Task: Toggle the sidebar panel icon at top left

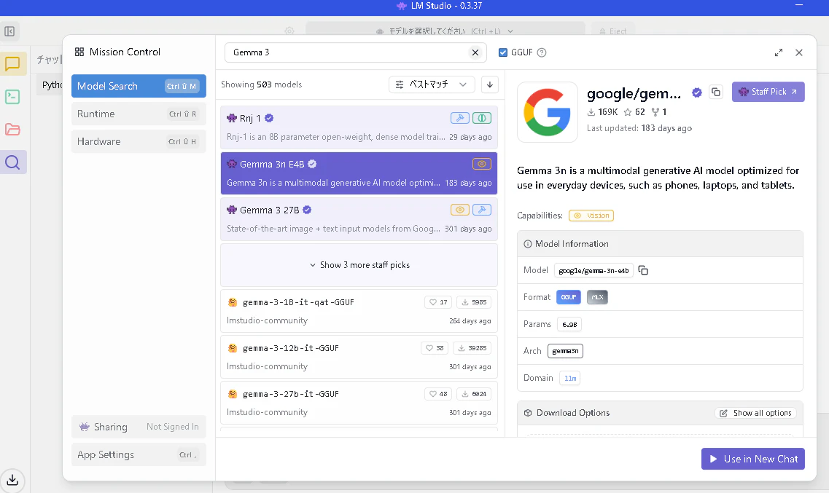Action: tap(9, 31)
